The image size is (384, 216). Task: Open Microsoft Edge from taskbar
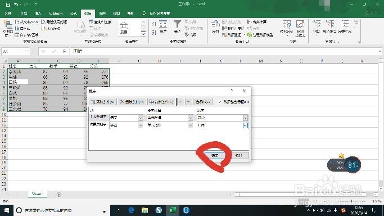point(131,210)
